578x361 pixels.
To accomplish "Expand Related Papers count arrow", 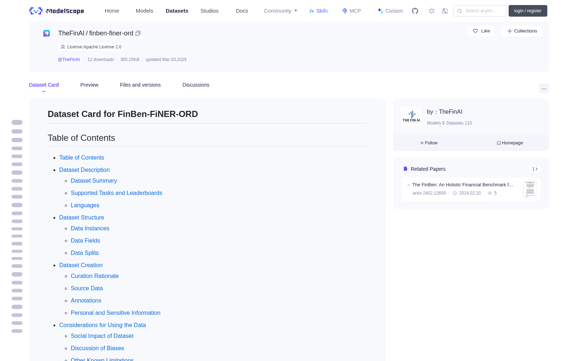I will [x=535, y=169].
